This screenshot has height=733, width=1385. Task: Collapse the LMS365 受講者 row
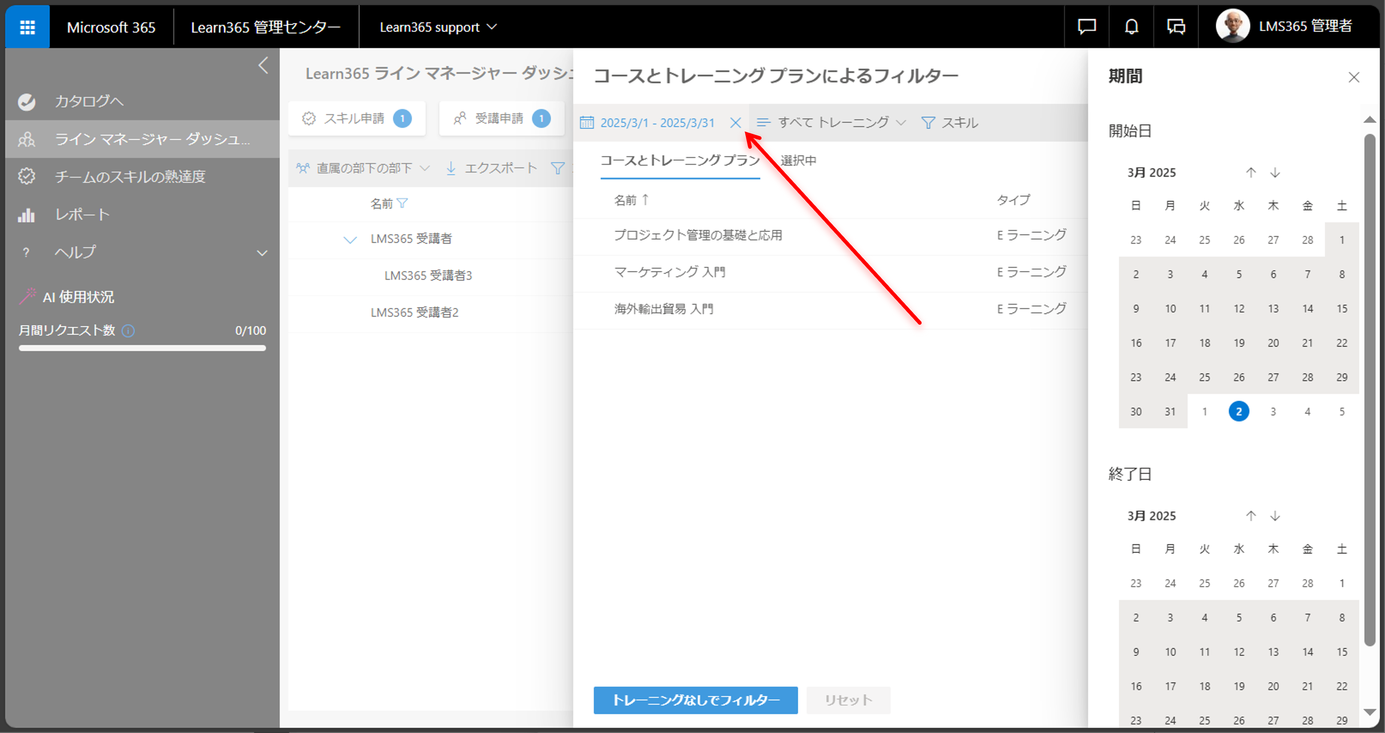(x=350, y=239)
